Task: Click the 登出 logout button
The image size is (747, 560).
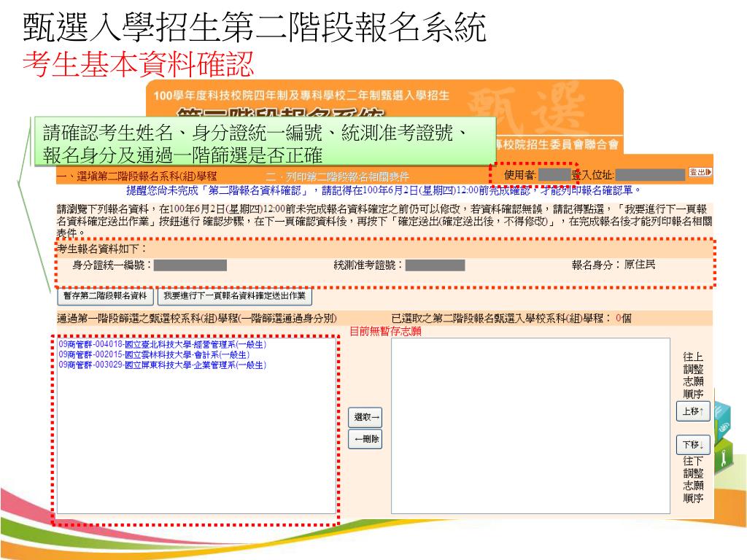Action: click(x=700, y=172)
